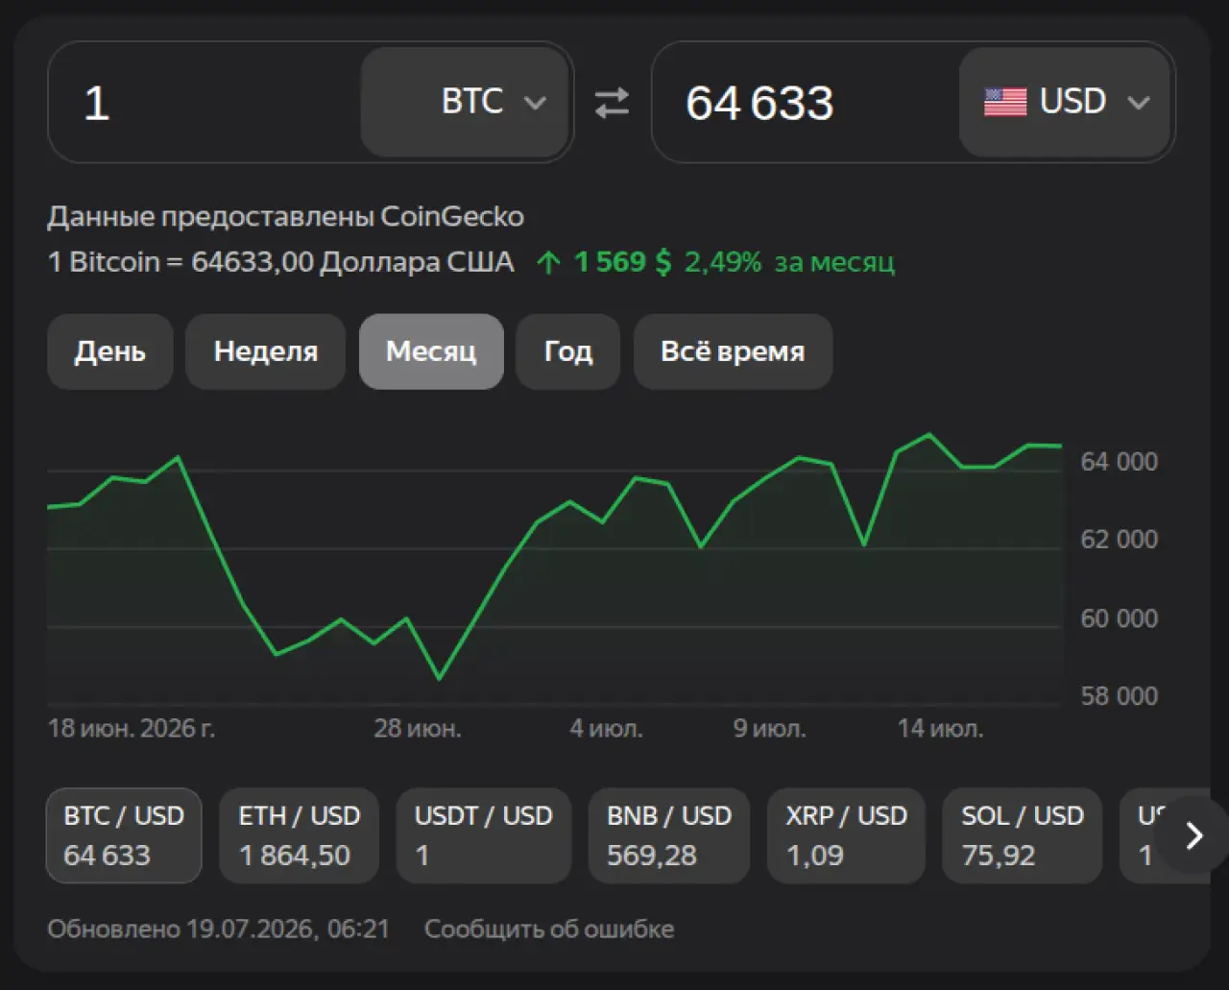Swap currencies with the exchange arrows icon
Image resolution: width=1229 pixels, height=990 pixels.
tap(612, 103)
